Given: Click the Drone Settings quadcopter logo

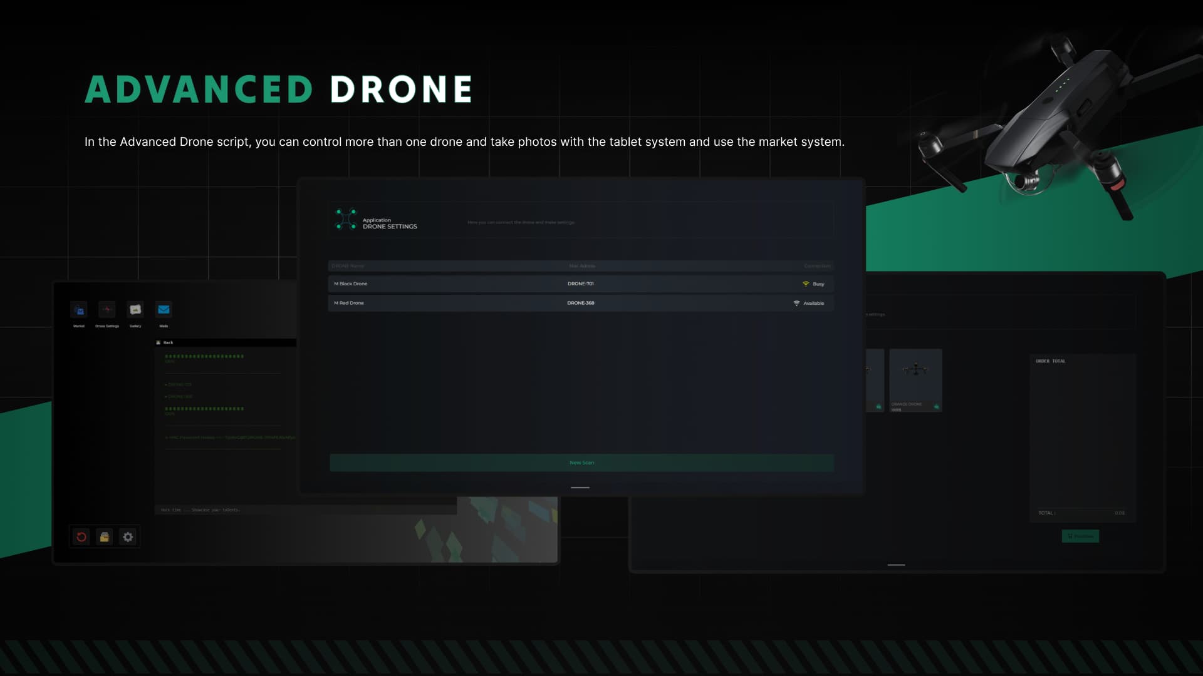Looking at the screenshot, I should tap(346, 220).
